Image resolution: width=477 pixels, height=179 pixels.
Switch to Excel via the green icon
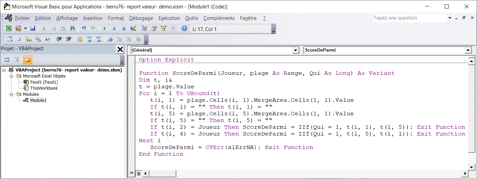[9, 29]
